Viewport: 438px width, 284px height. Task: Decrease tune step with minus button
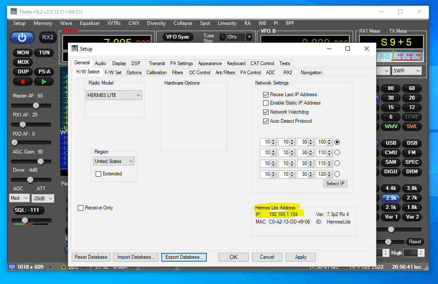pyautogui.click(x=223, y=36)
